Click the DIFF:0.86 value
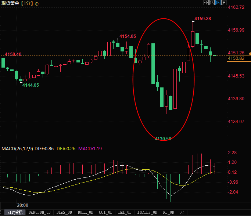This screenshot has height=216, width=251. (44, 149)
